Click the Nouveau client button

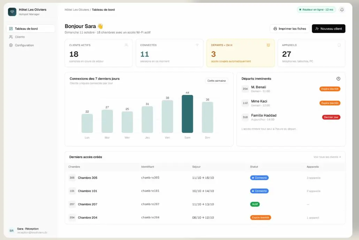(329, 29)
